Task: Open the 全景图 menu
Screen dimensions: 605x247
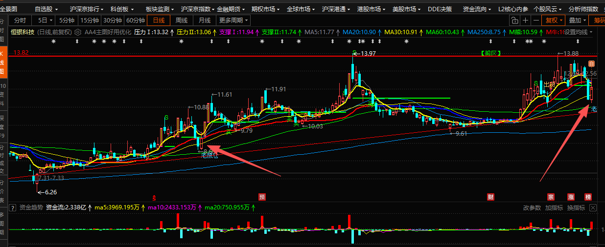Action: 8,9
